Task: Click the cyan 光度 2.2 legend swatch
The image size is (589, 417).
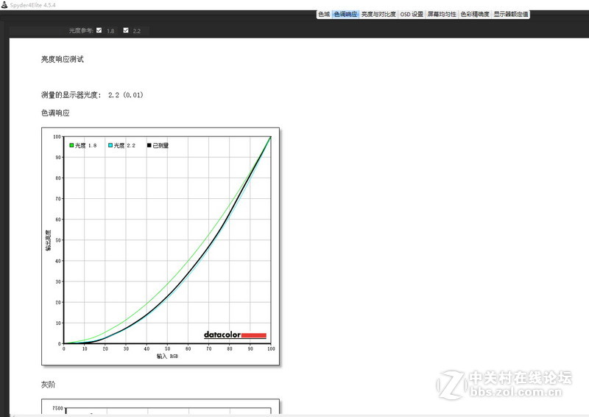Action: tap(110, 145)
